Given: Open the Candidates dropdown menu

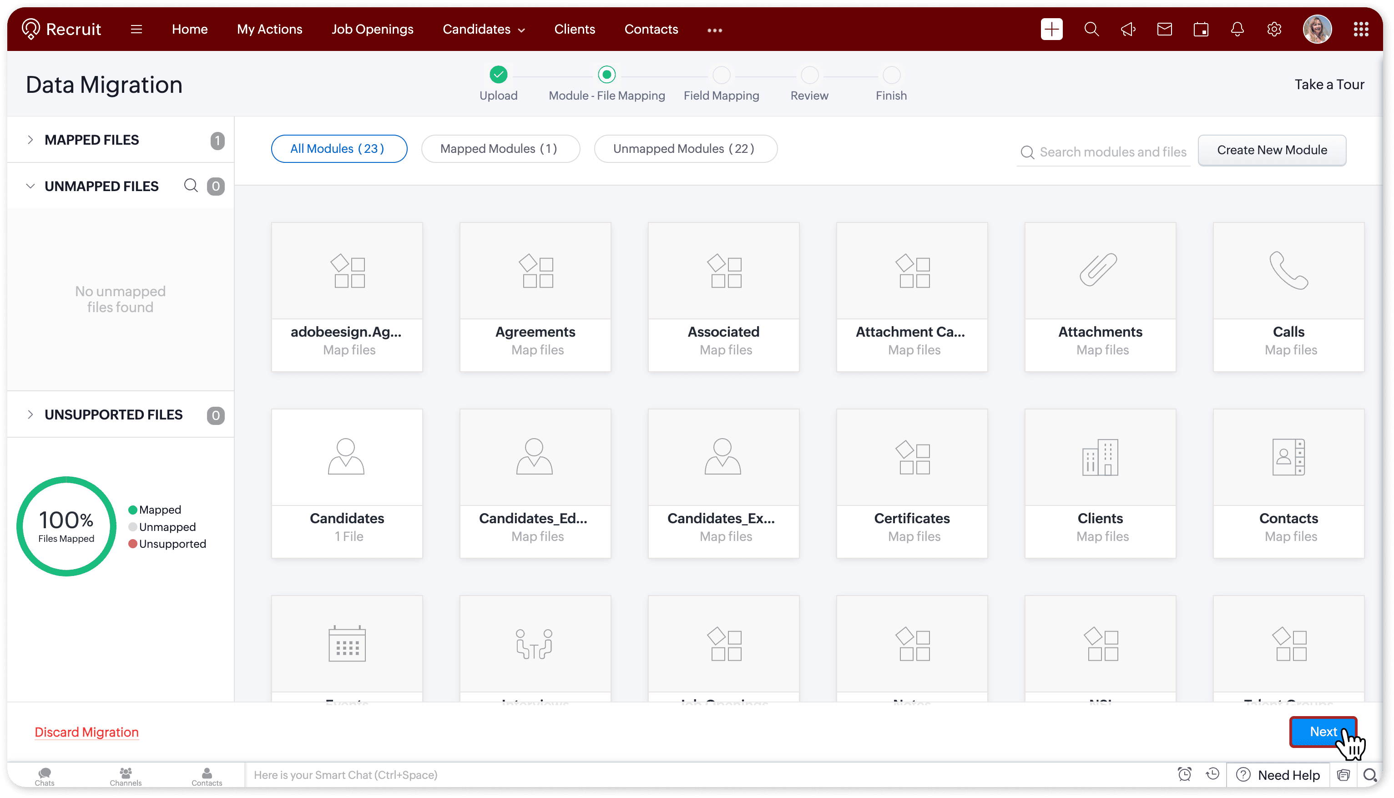Looking at the screenshot, I should (x=483, y=29).
